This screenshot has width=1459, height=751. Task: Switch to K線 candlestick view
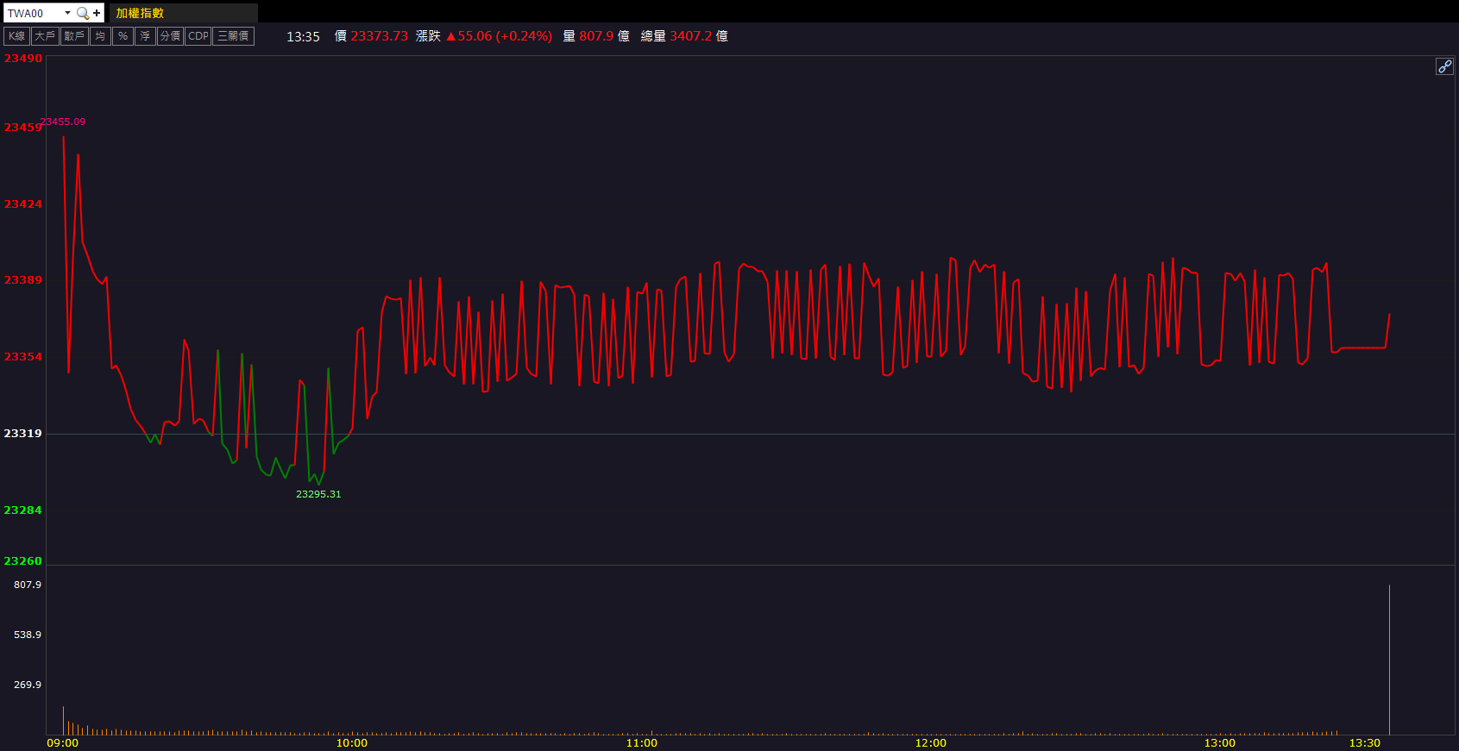[16, 36]
